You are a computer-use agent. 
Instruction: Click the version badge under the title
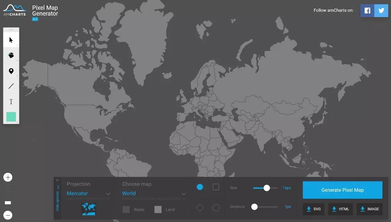tap(35, 19)
